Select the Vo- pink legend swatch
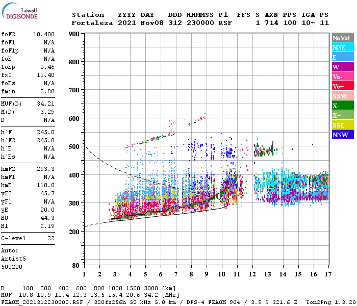357x306 pixels. coord(343,76)
